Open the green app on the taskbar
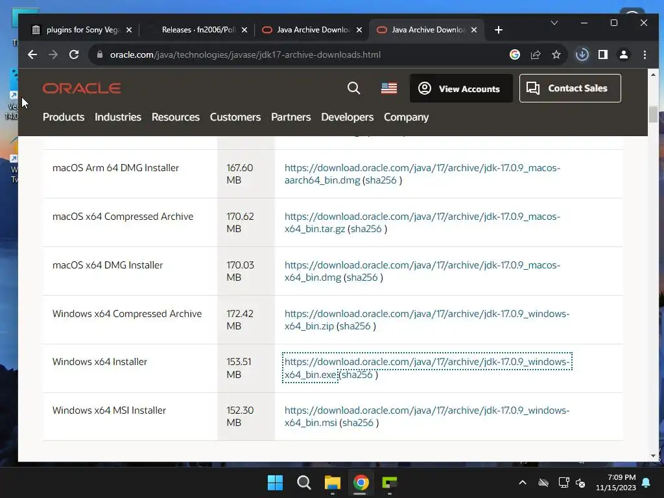 [390, 482]
